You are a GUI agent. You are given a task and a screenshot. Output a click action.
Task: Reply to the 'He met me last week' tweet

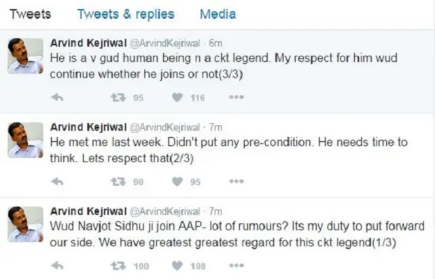coord(58,181)
